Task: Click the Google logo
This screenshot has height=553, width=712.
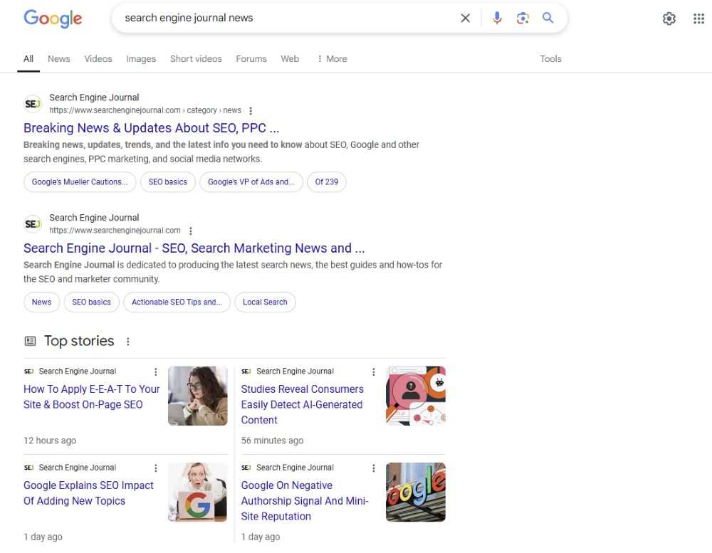Action: (53, 19)
